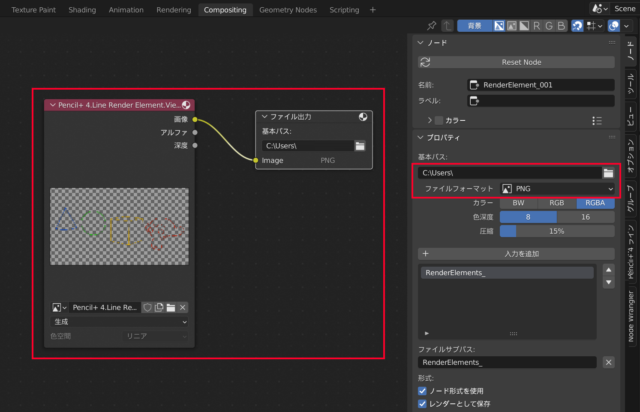Image resolution: width=640 pixels, height=412 pixels.
Task: Select the RGB color mode option
Action: coord(556,203)
